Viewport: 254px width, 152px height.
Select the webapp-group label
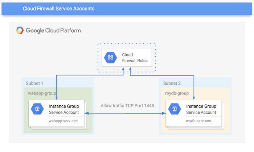[x=42, y=93]
